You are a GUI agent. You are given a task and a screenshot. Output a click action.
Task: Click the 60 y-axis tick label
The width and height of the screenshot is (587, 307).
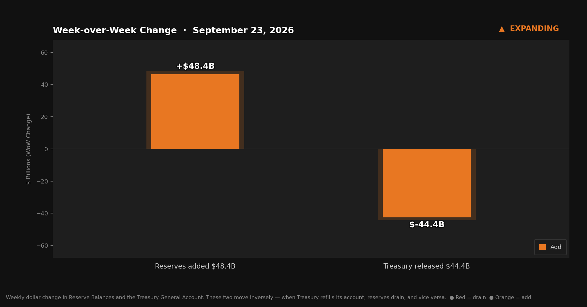[x=44, y=53]
